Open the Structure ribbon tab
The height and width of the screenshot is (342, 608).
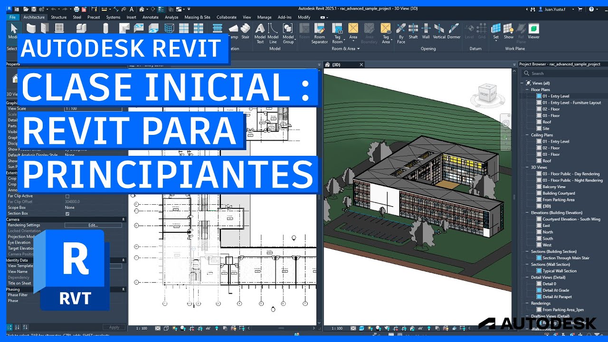click(59, 17)
